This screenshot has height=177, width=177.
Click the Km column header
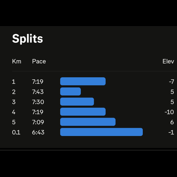click(17, 61)
